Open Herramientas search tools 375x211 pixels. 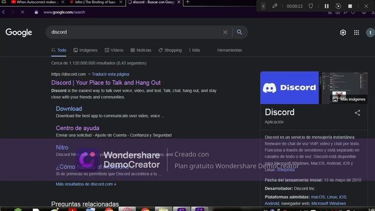click(x=230, y=50)
